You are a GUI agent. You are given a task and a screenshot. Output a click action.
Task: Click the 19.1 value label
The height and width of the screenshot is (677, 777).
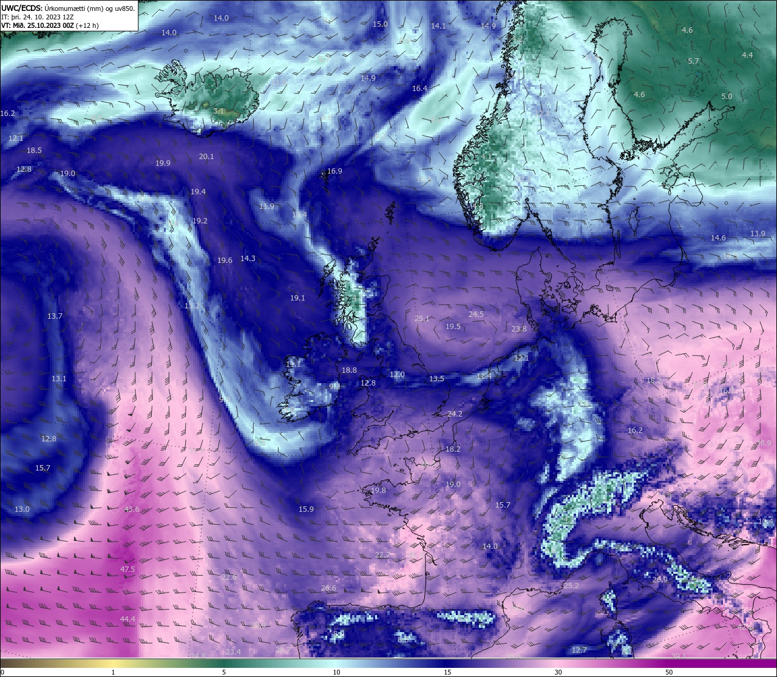coord(297,298)
